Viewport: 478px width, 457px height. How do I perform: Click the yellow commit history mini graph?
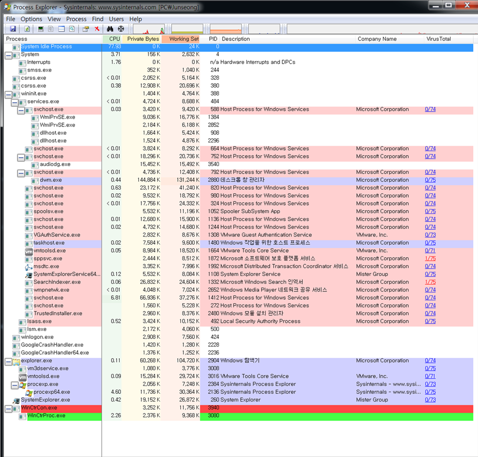[x=187, y=29]
